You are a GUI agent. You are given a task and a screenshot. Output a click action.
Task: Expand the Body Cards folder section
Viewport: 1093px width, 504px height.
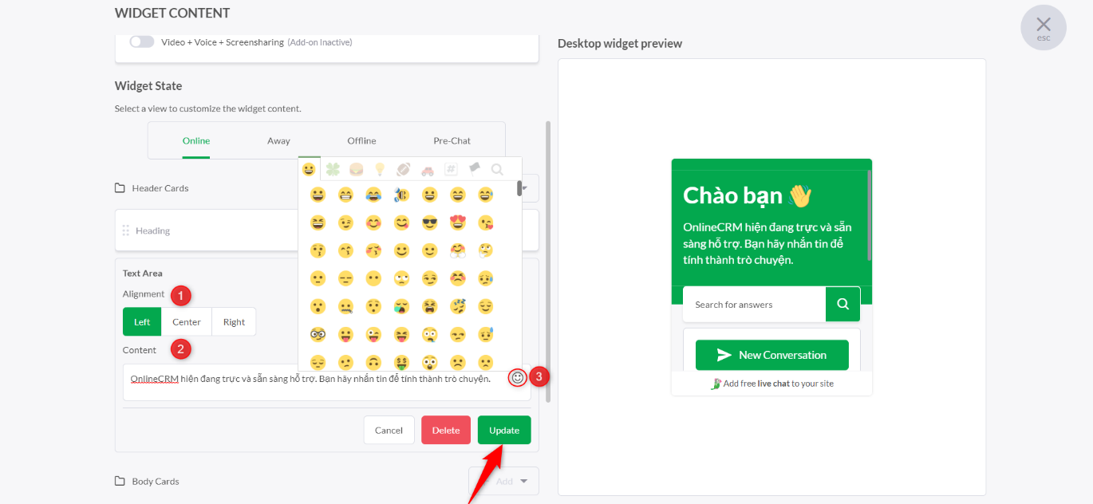[x=147, y=482]
